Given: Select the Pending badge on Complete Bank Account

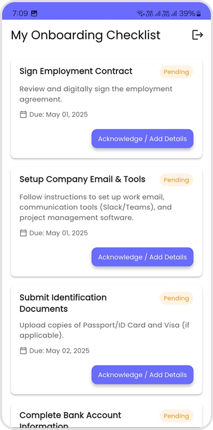Looking at the screenshot, I should (x=176, y=416).
